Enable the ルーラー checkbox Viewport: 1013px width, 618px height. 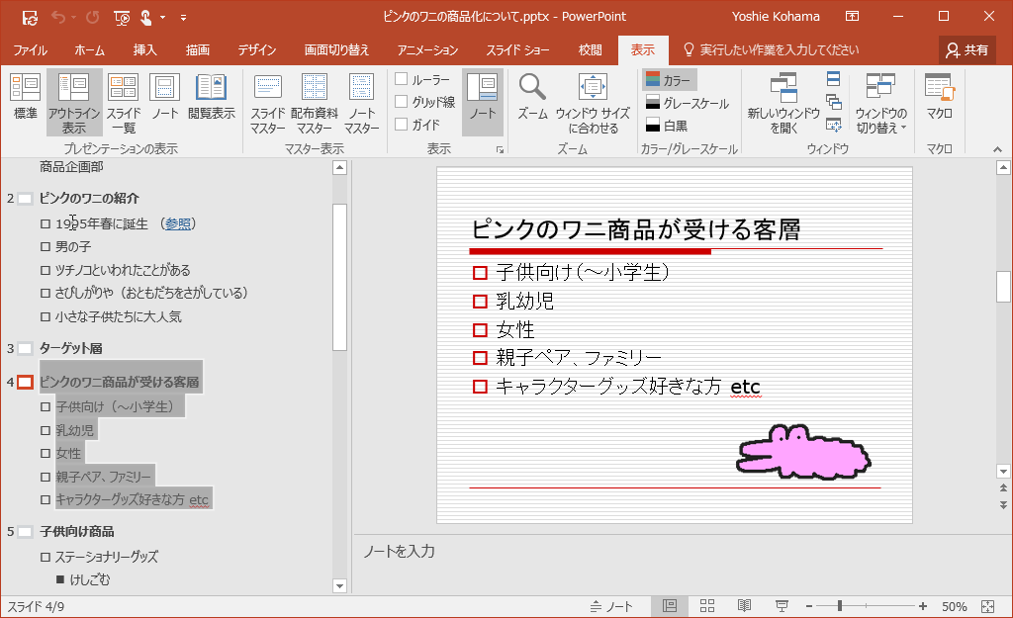402,79
